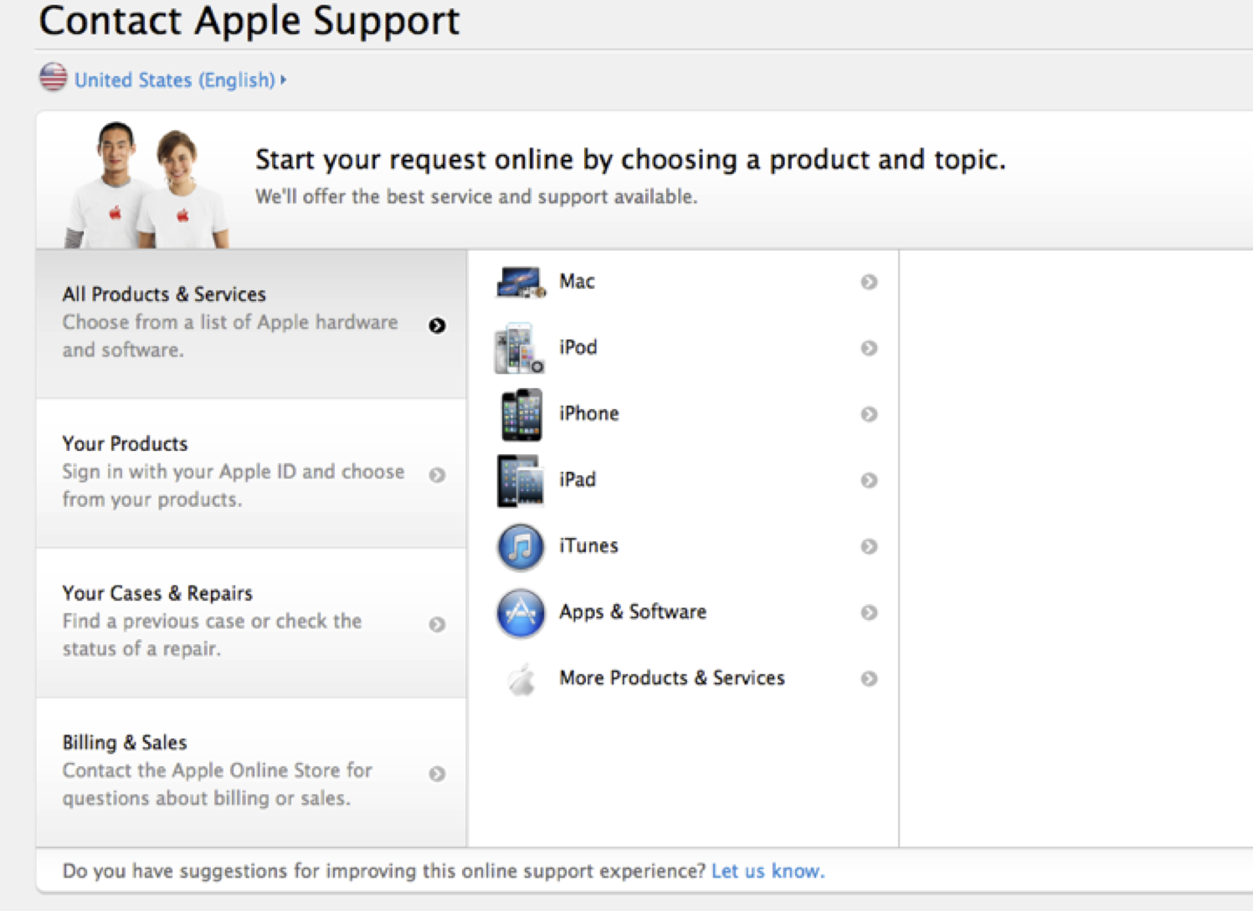1253x911 pixels.
Task: Follow the 'Let us know' link
Action: coord(768,871)
